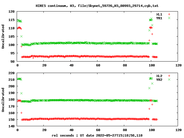This screenshot has width=184, height=138.
Task: Click the XL1 legend label
Action: pyautogui.click(x=159, y=14)
